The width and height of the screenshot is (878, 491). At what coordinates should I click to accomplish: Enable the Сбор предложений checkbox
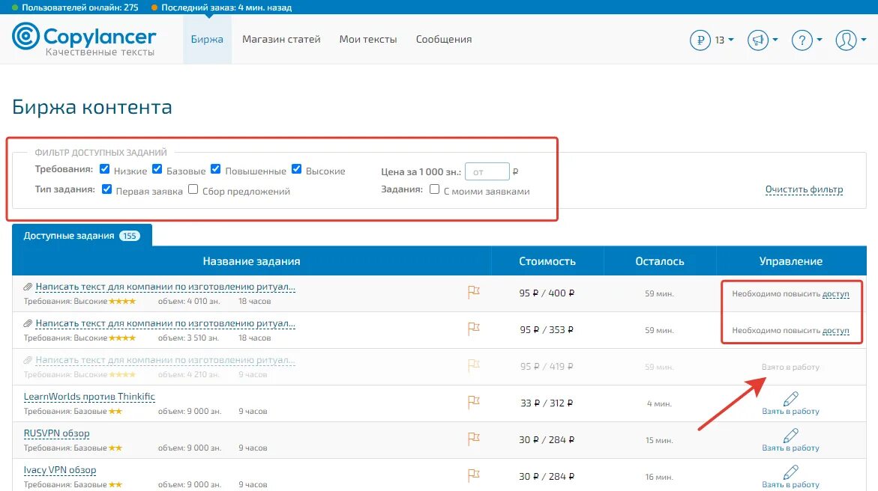[x=193, y=189]
